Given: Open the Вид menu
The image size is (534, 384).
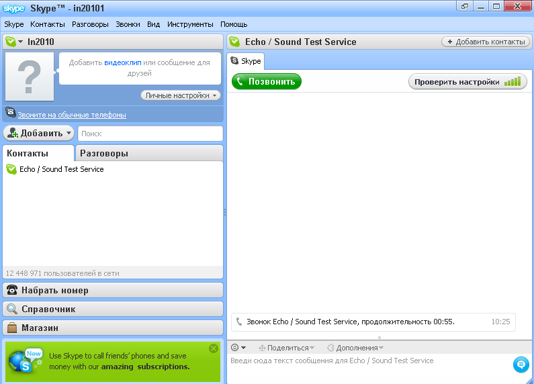Looking at the screenshot, I should [x=154, y=25].
